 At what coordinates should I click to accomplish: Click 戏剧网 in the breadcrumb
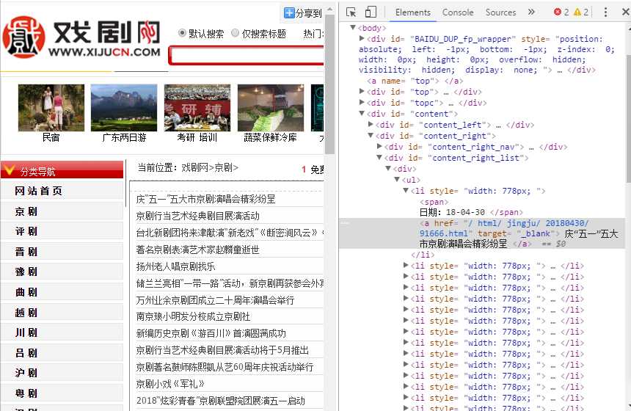tap(194, 167)
